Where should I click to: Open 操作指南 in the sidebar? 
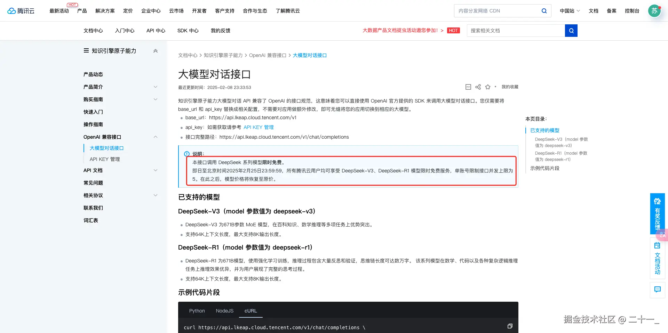point(93,124)
